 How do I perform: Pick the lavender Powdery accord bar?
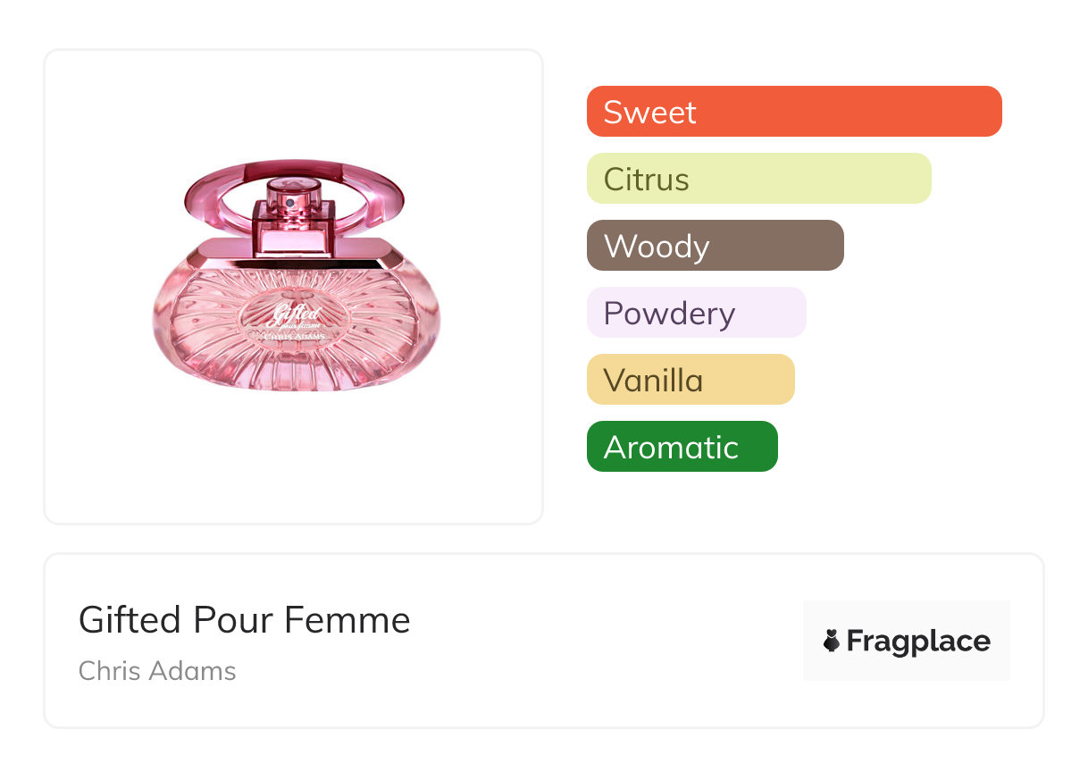(696, 313)
